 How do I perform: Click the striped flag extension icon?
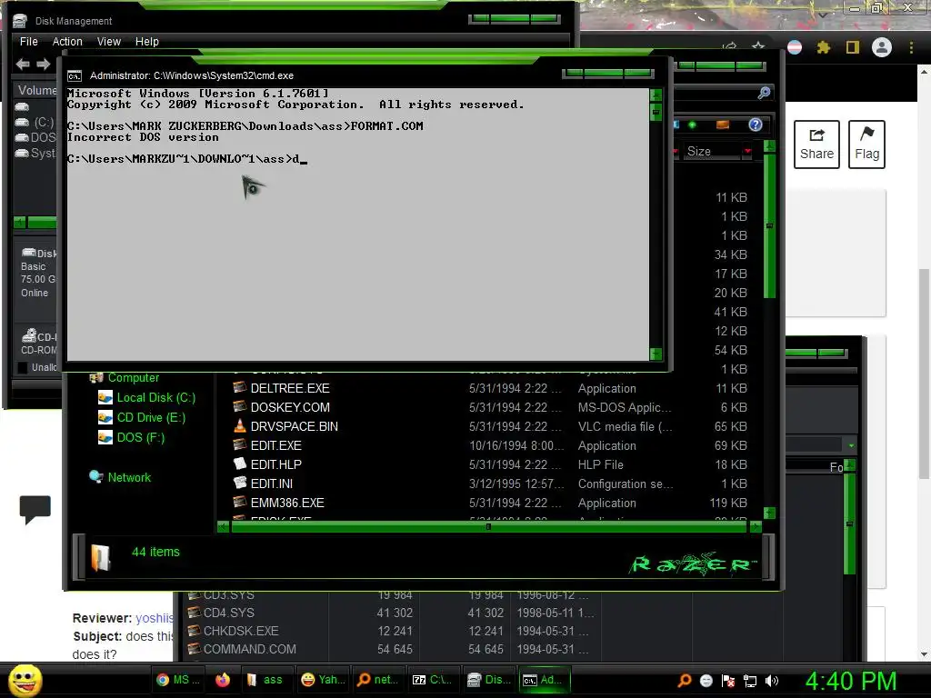tap(795, 47)
